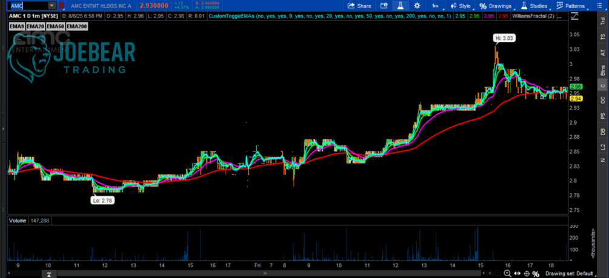
Task: Click the +4.27% change value
Action: [x=182, y=8]
